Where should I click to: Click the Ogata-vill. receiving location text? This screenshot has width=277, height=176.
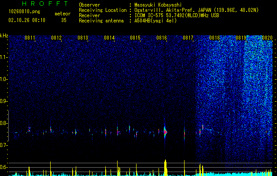pos(196,10)
